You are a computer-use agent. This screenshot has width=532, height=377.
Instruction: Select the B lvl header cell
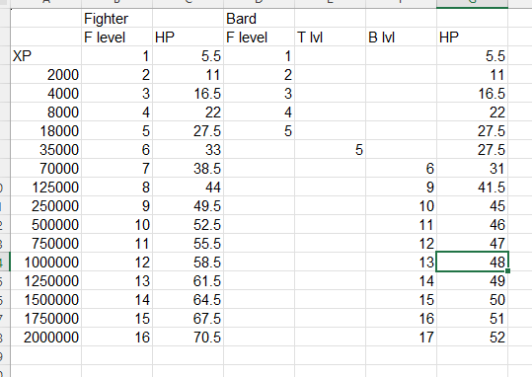(401, 37)
